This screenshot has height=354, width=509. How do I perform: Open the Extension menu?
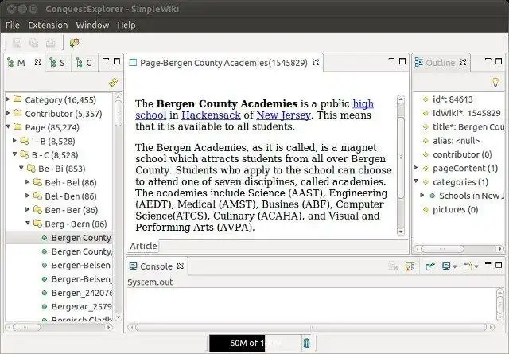point(48,25)
